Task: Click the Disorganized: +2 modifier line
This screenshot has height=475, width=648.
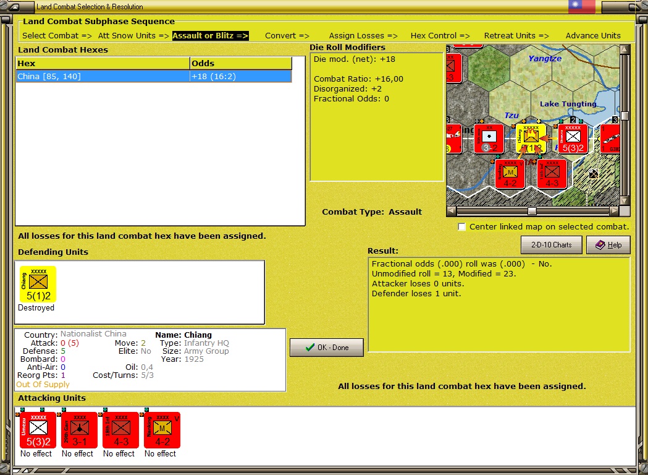Action: point(348,89)
